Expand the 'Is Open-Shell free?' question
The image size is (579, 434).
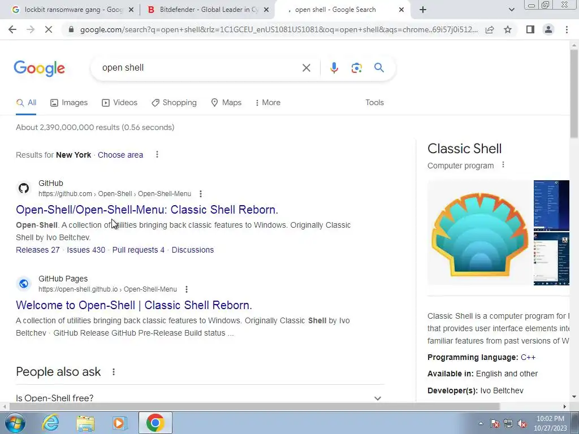(200, 398)
